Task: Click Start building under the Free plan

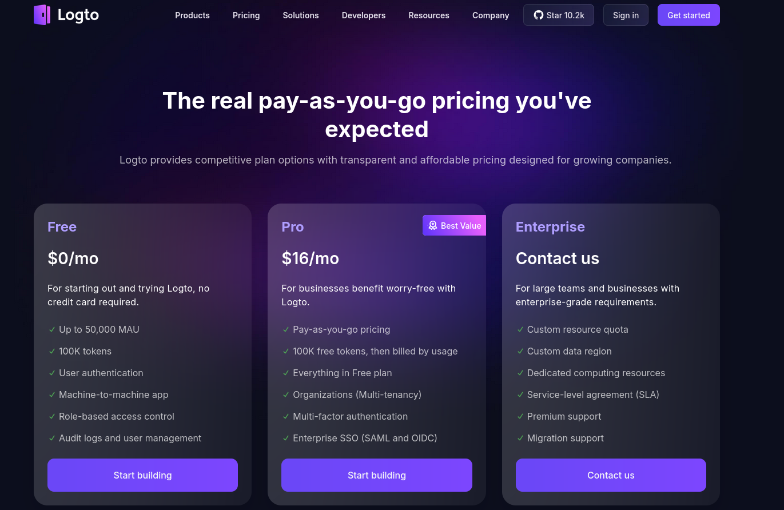Action: (x=142, y=475)
